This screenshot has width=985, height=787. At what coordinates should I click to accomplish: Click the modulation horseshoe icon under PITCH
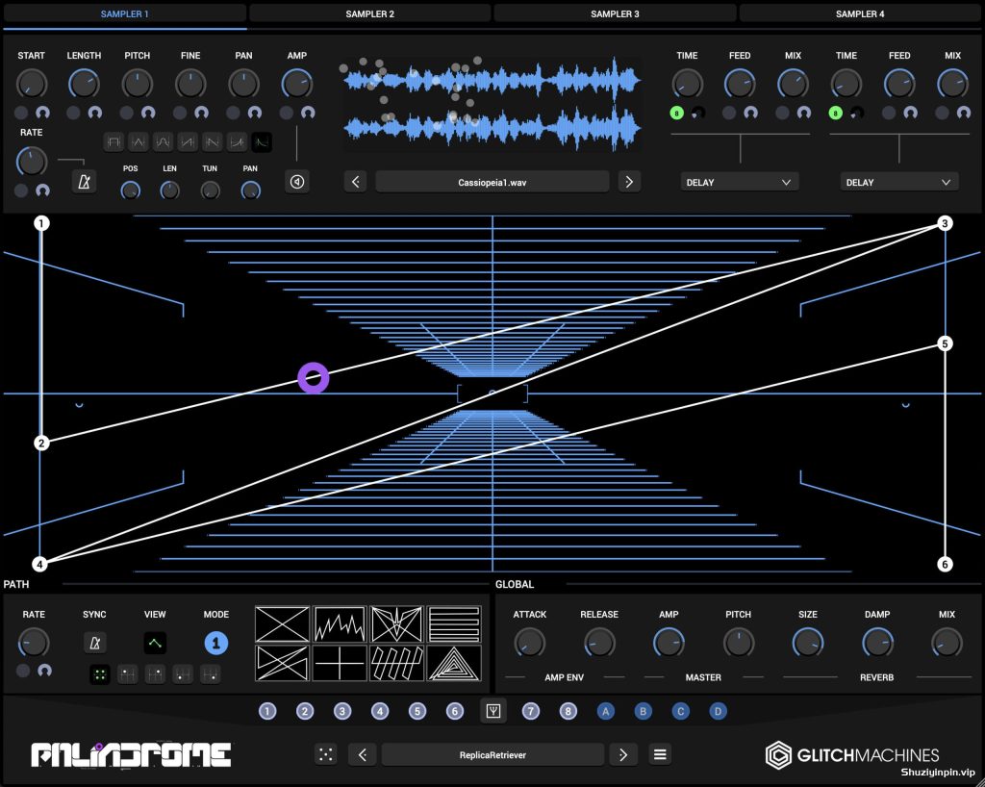[x=148, y=113]
